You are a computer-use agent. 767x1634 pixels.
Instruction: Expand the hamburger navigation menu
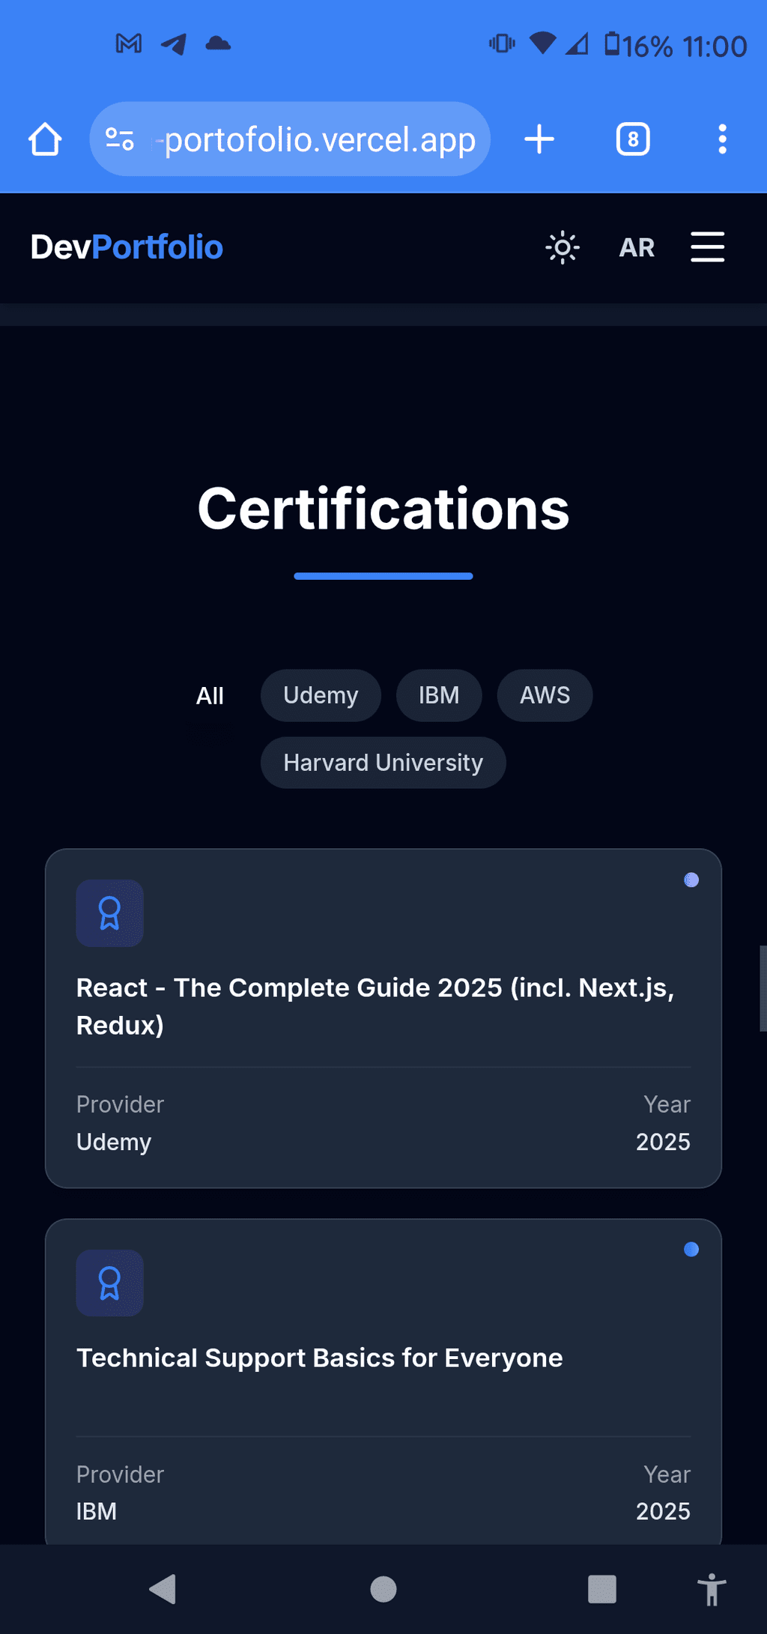click(707, 247)
